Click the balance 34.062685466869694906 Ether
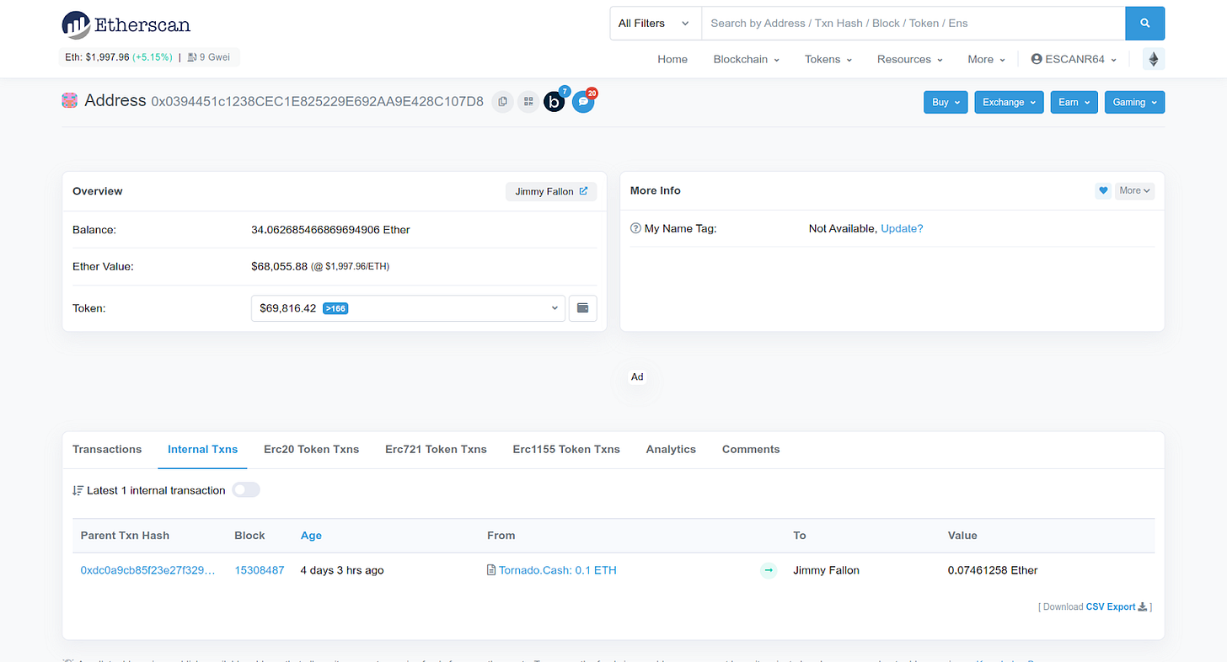The width and height of the screenshot is (1227, 662). (330, 229)
